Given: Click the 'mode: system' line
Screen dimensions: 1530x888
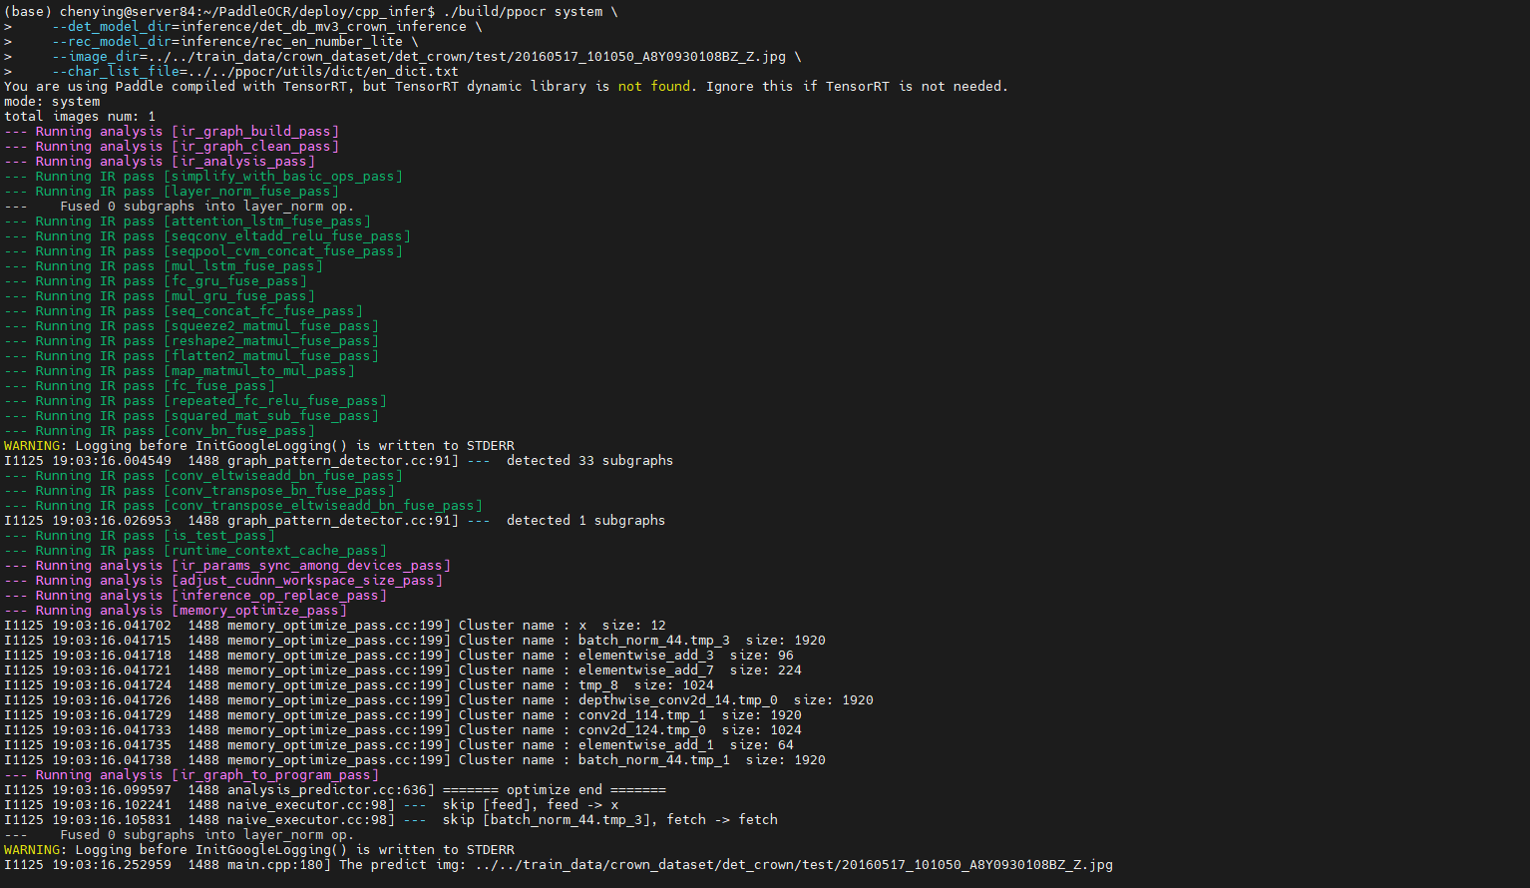Looking at the screenshot, I should coord(52,102).
